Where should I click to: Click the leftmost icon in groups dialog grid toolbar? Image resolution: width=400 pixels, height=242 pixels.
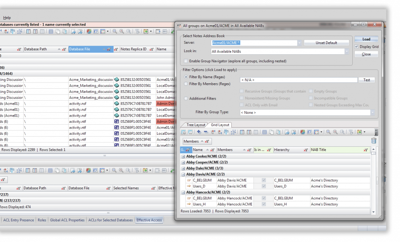(183, 132)
